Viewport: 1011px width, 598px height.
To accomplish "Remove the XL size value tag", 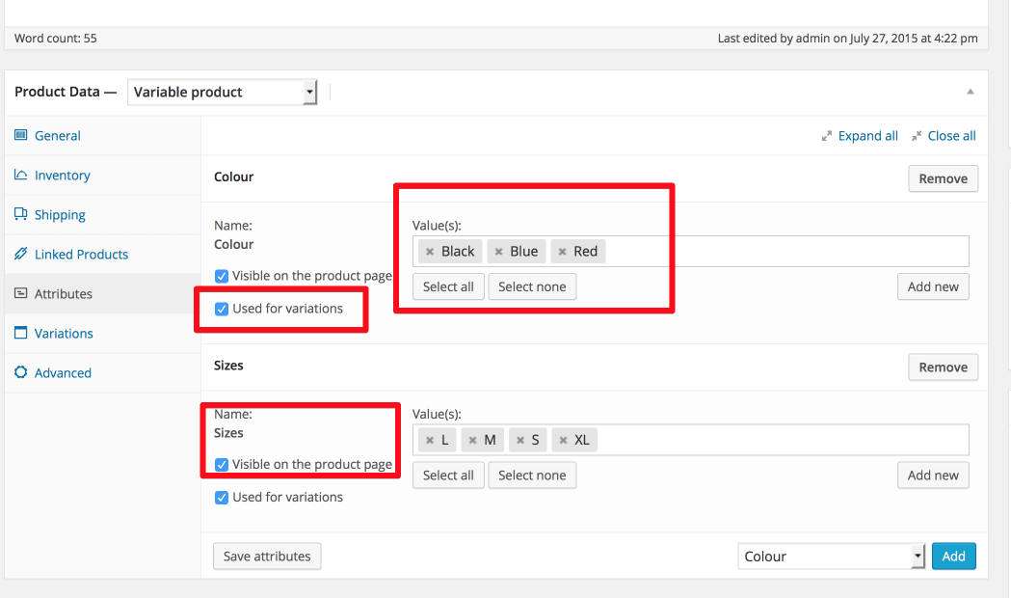I will tap(563, 440).
